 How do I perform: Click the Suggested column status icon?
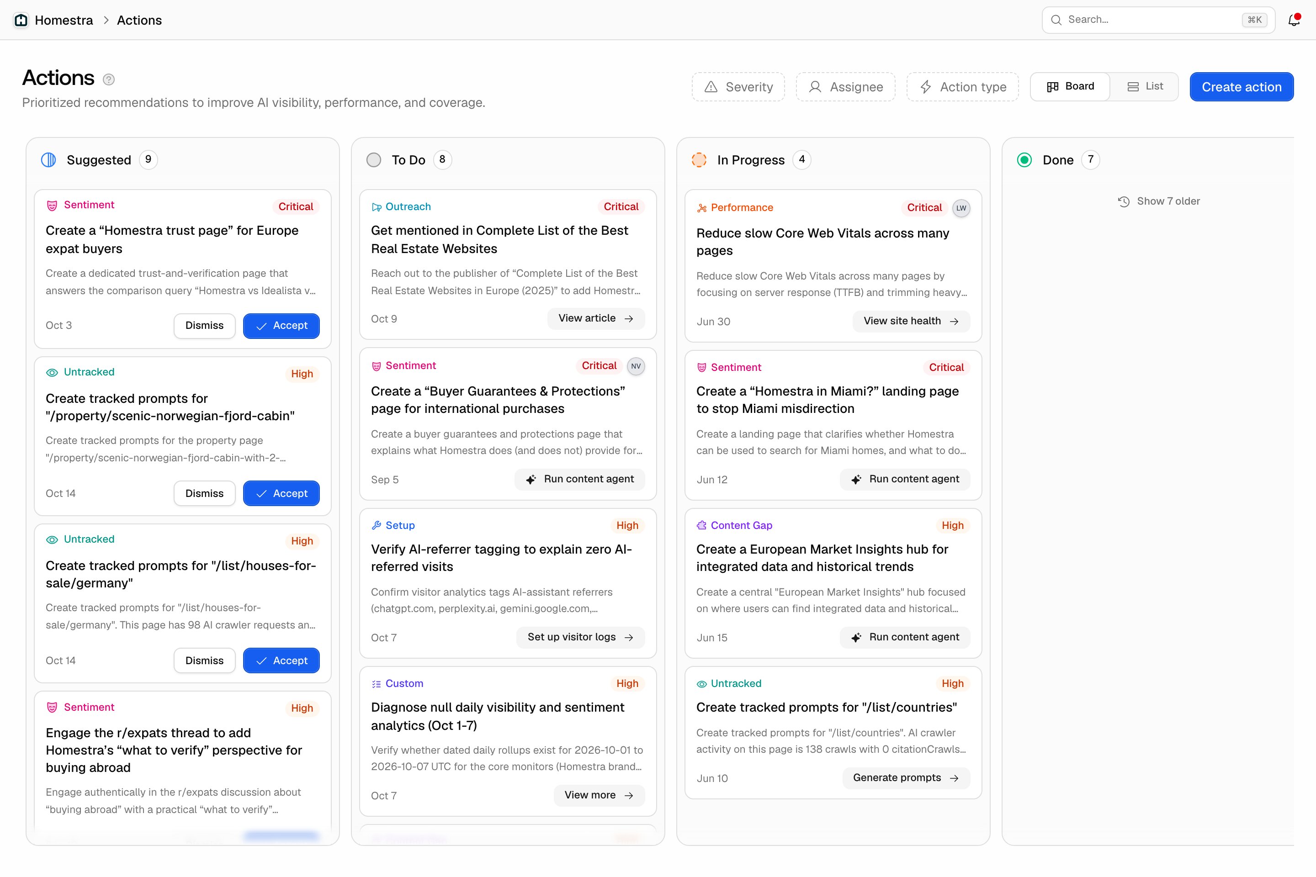[x=49, y=160]
